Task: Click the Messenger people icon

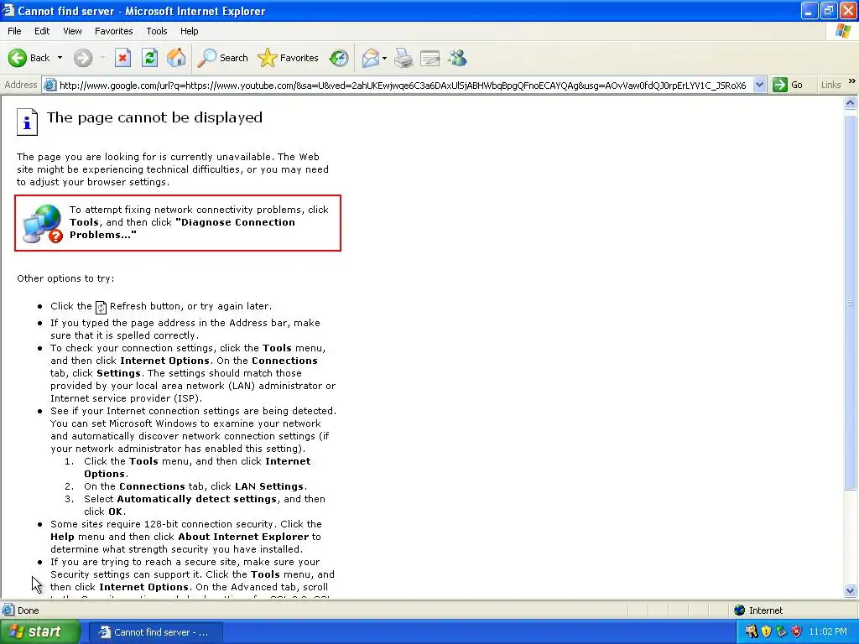Action: (457, 58)
